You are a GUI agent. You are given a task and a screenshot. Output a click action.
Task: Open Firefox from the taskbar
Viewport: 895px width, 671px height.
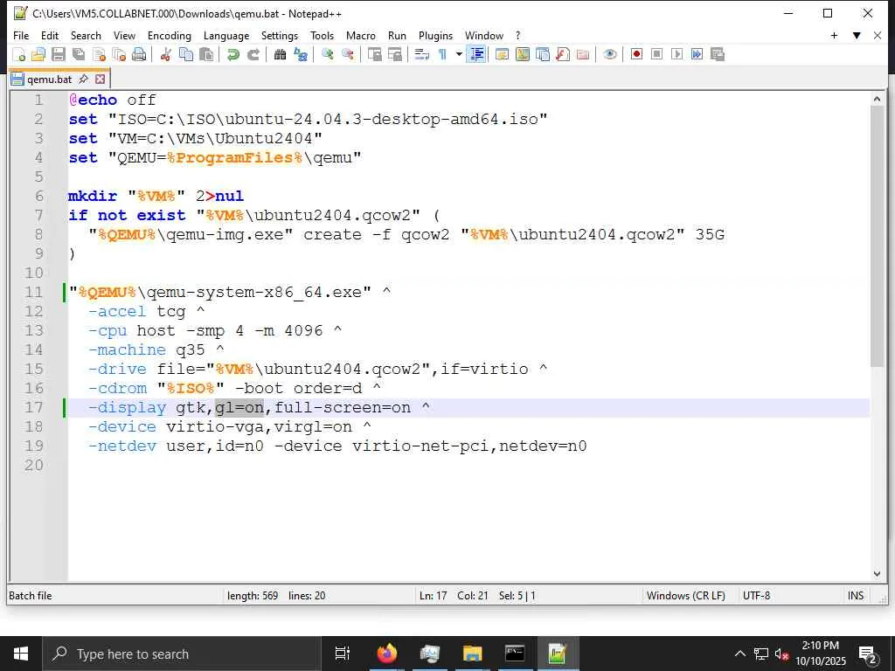tap(386, 654)
